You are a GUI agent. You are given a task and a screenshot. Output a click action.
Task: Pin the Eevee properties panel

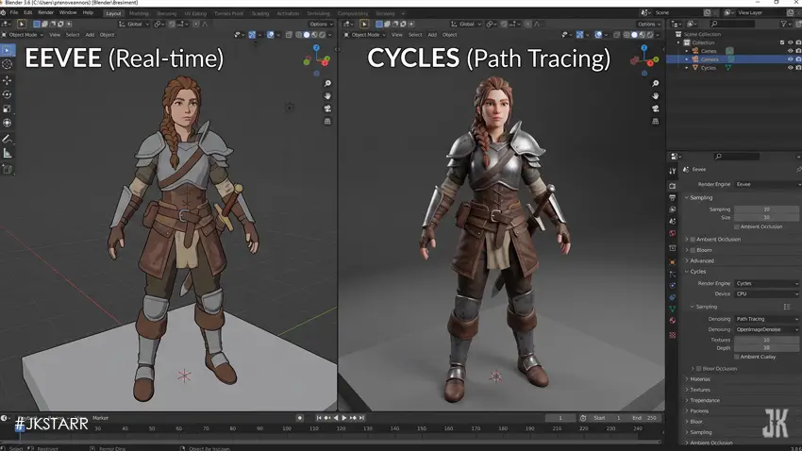pos(798,169)
